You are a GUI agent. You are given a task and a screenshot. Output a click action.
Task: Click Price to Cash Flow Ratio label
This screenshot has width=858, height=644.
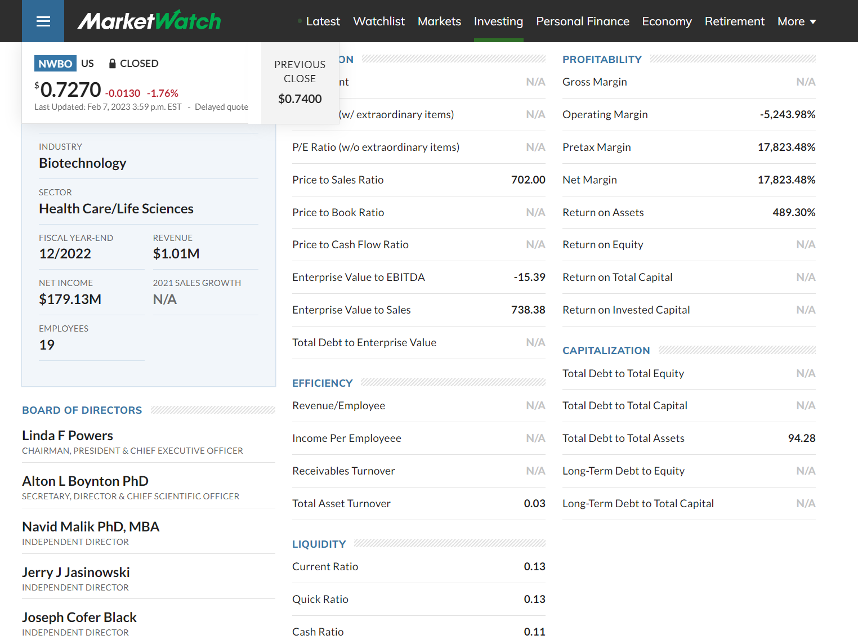click(x=350, y=245)
